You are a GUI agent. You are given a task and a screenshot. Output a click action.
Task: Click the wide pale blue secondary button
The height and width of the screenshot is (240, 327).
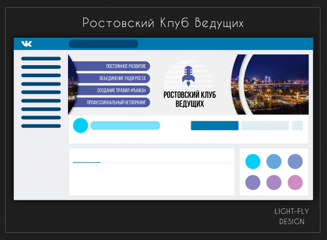click(x=265, y=126)
